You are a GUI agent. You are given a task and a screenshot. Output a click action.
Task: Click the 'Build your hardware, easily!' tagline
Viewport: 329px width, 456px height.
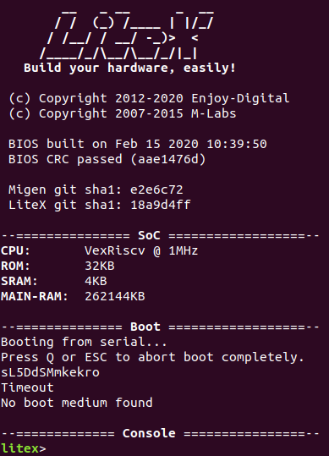point(129,68)
